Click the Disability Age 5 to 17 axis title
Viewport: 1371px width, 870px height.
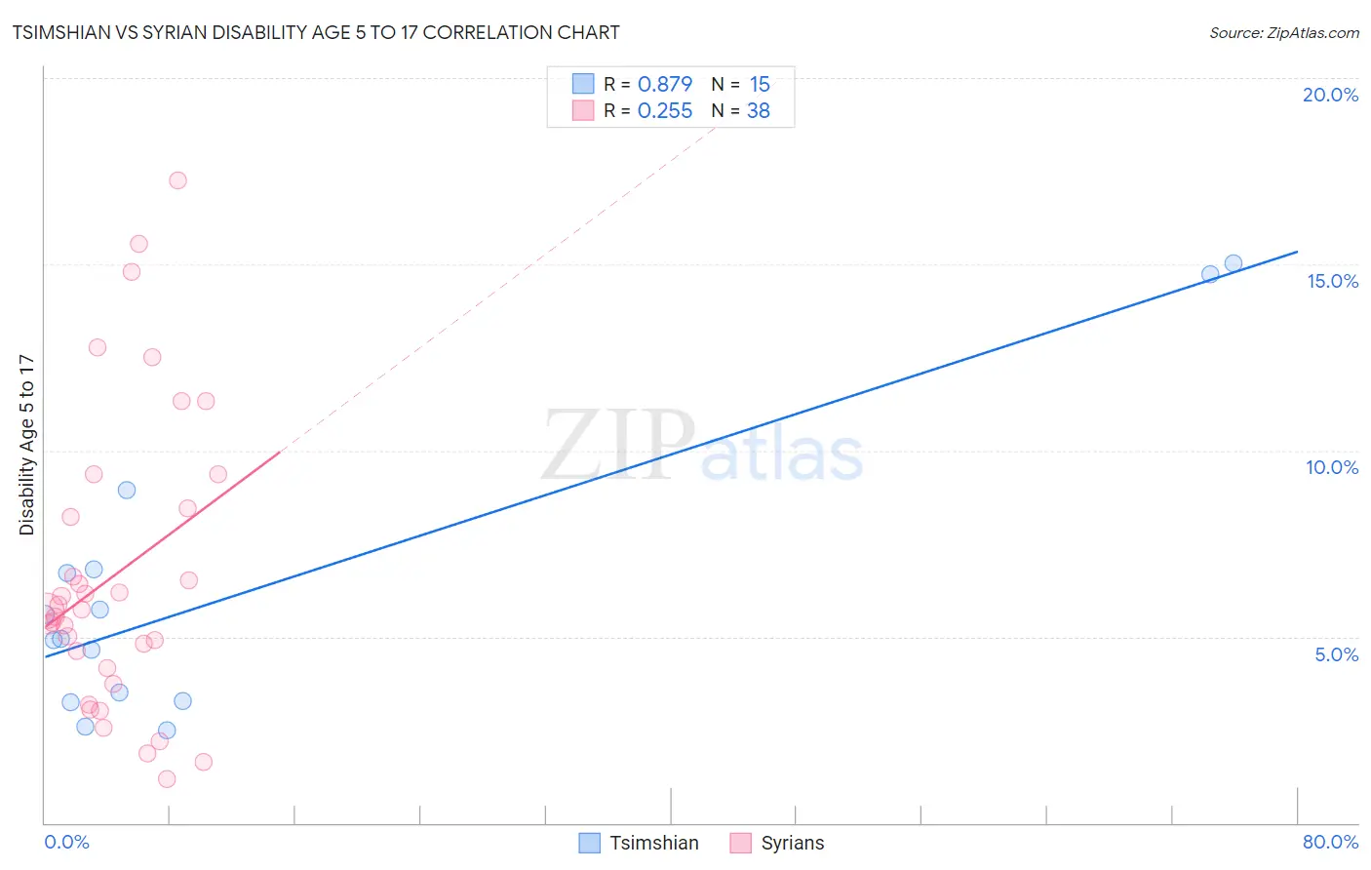pyautogui.click(x=26, y=445)
